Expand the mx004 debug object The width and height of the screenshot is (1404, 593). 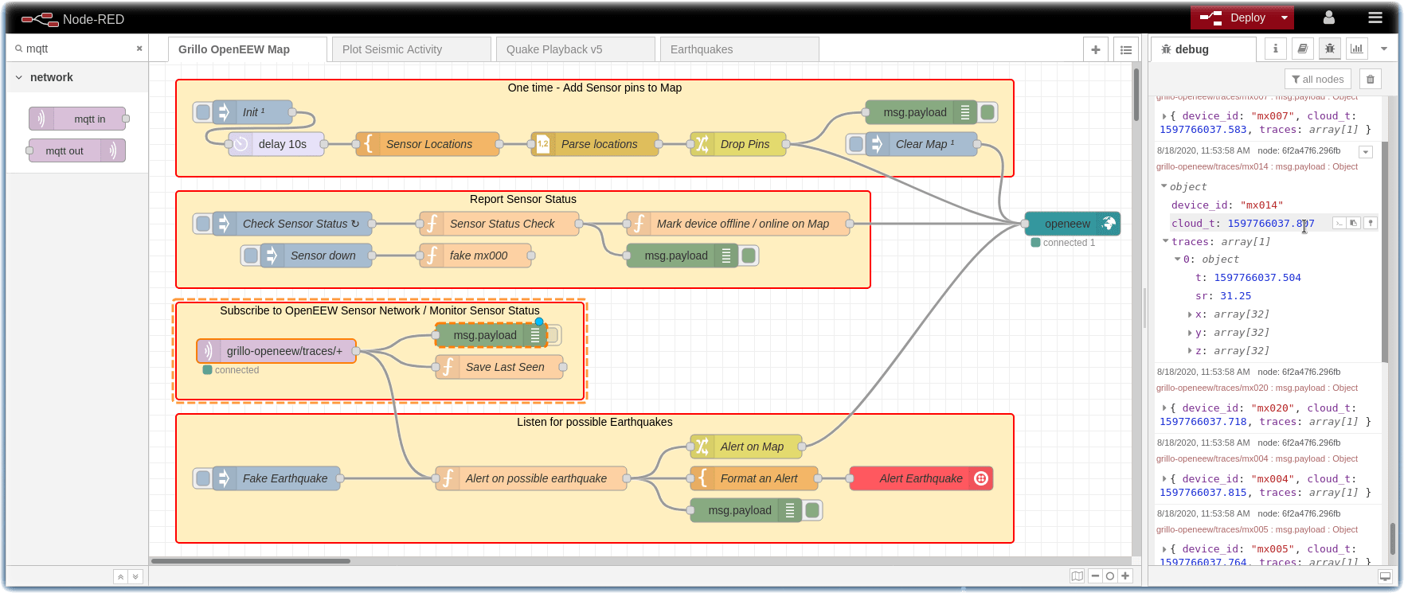[x=1164, y=479]
